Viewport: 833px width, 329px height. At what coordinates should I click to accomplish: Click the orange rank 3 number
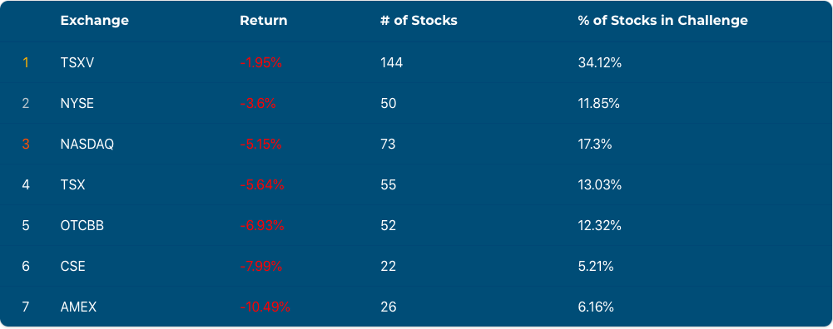(x=26, y=144)
